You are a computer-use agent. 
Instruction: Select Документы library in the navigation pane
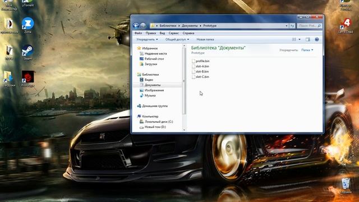[153, 85]
